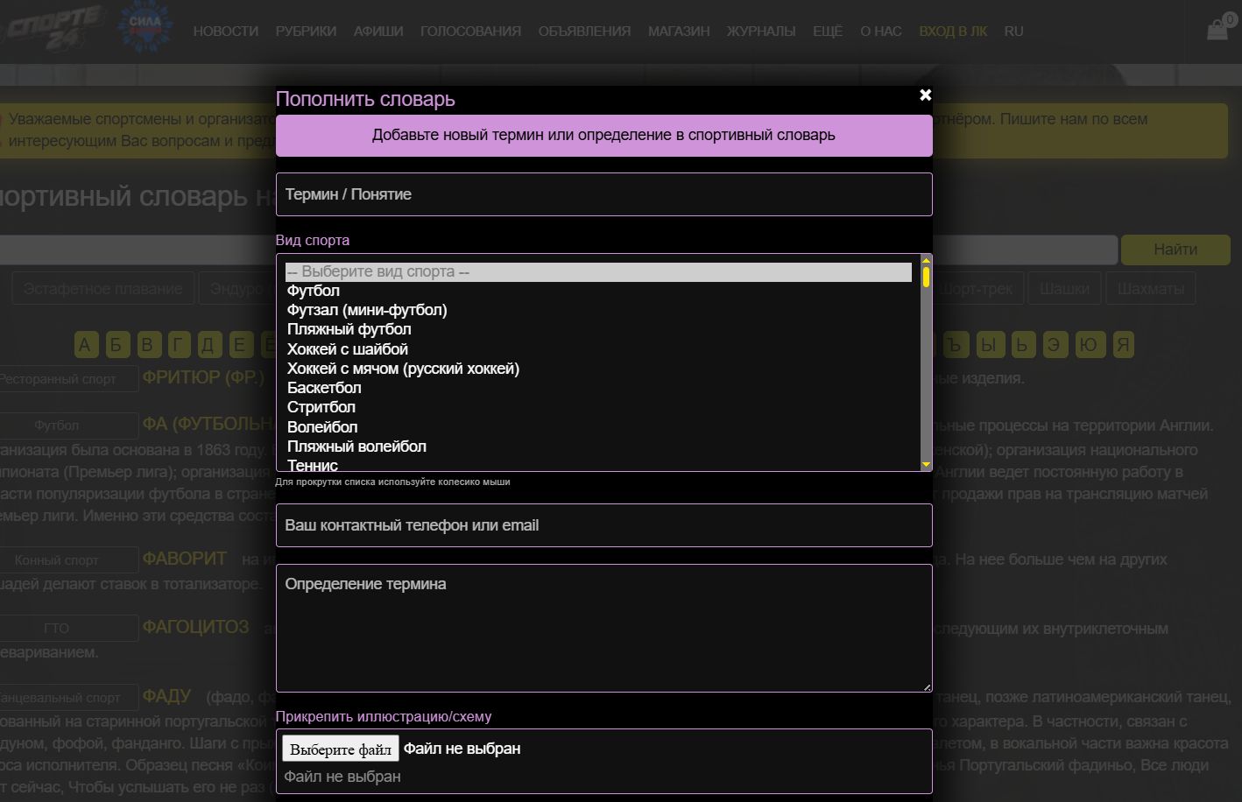Select Баскетбол in sport list
The height and width of the screenshot is (802, 1242).
tap(598, 388)
